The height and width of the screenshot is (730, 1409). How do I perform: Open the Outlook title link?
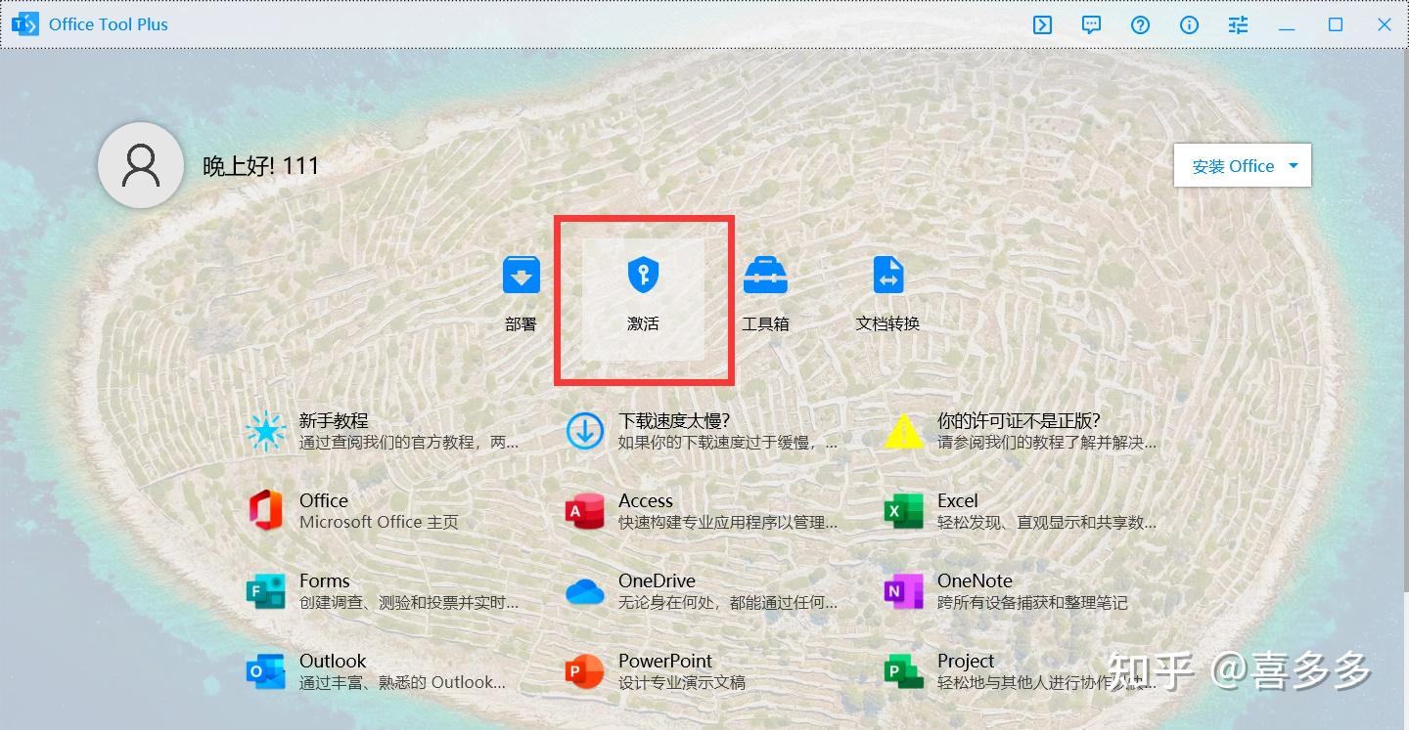pos(333,661)
